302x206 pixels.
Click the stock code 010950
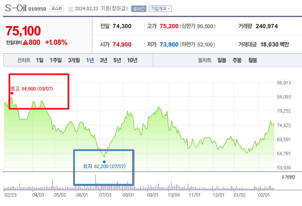coord(37,9)
